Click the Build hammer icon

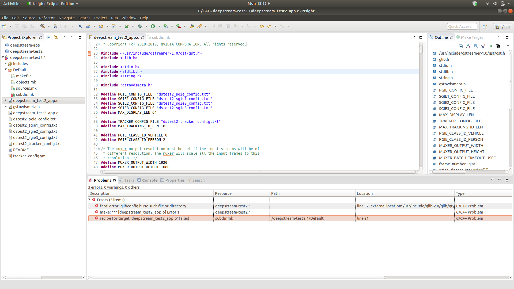click(x=42, y=26)
